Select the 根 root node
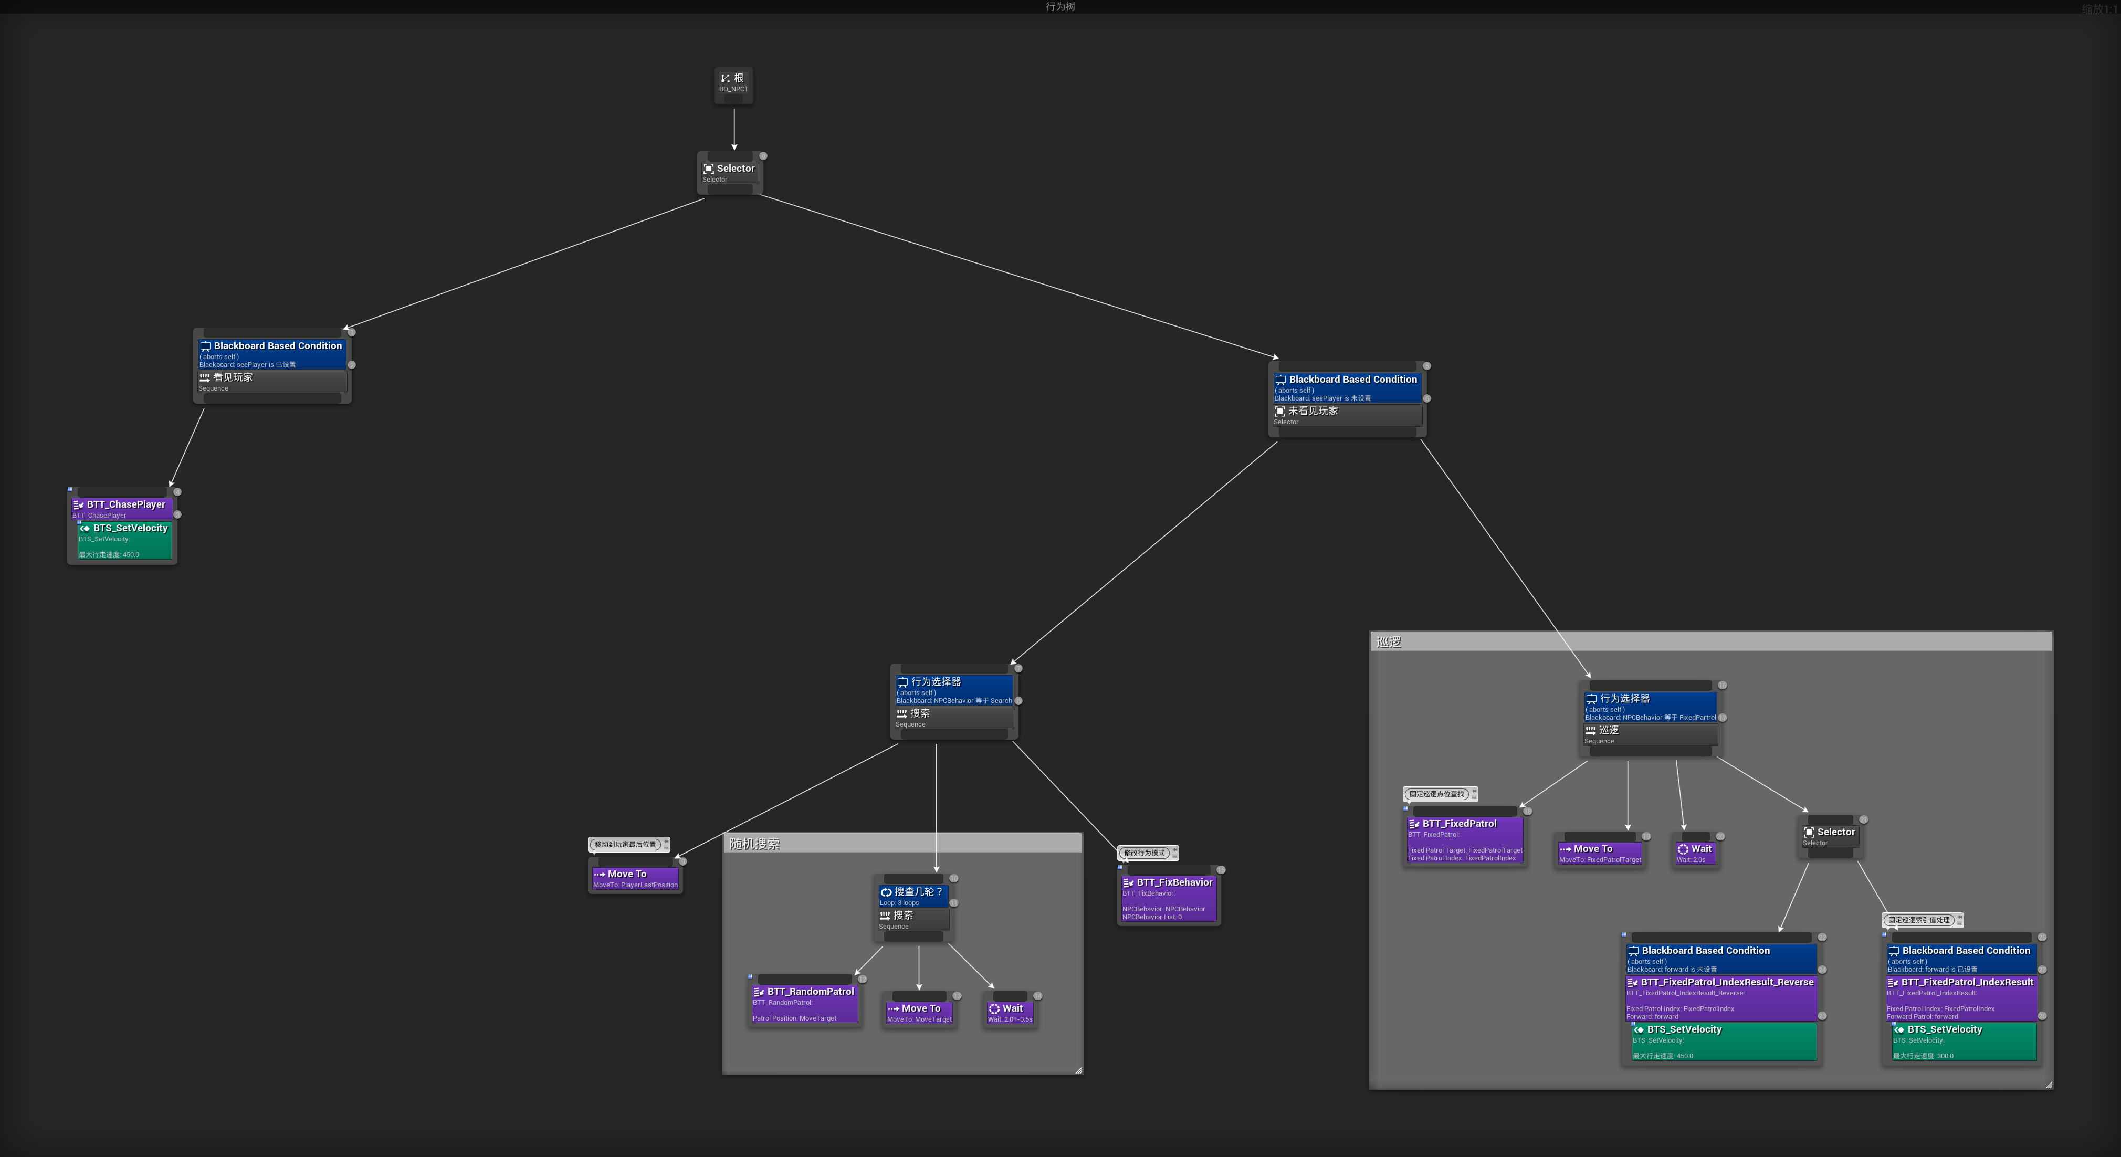The width and height of the screenshot is (2121, 1157). coord(733,82)
